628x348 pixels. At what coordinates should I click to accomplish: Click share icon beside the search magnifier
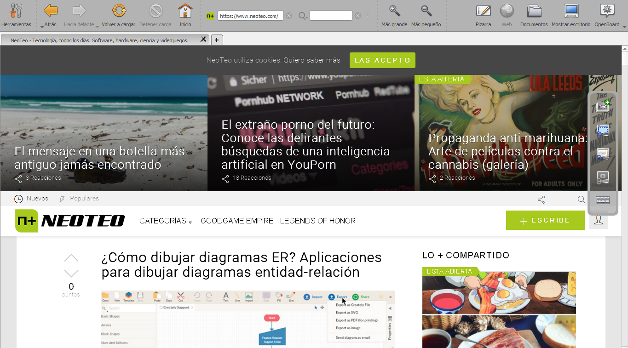tap(542, 200)
